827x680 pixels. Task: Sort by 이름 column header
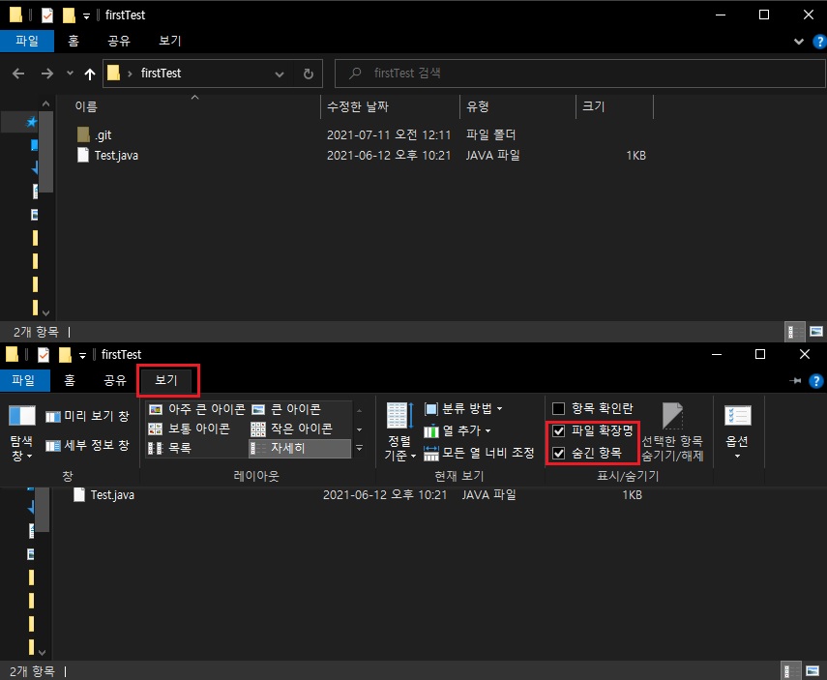click(86, 106)
